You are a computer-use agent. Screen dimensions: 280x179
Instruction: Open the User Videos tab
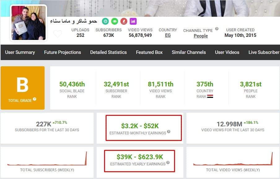tap(227, 52)
